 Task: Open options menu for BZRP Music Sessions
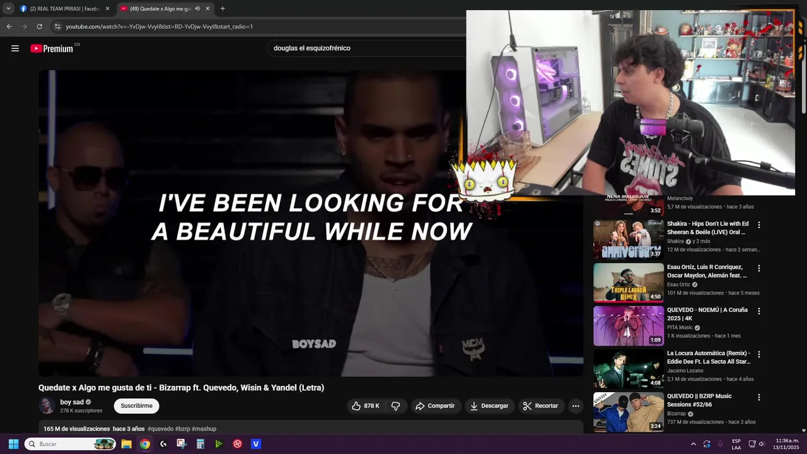759,398
